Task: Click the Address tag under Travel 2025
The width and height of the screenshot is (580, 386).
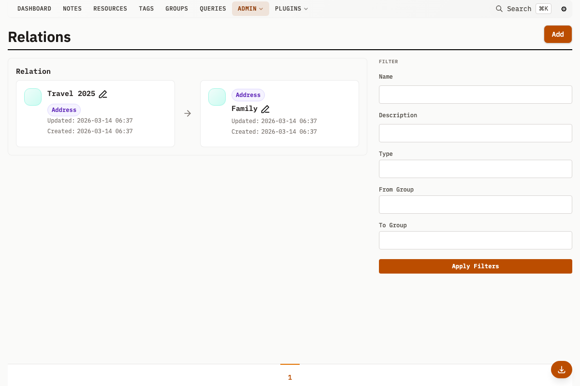Action: tap(64, 110)
